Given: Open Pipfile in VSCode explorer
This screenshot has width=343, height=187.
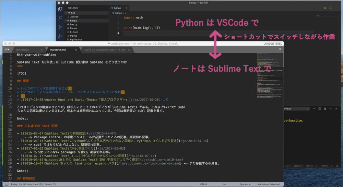Looking at the screenshot, I should coord(86,36).
